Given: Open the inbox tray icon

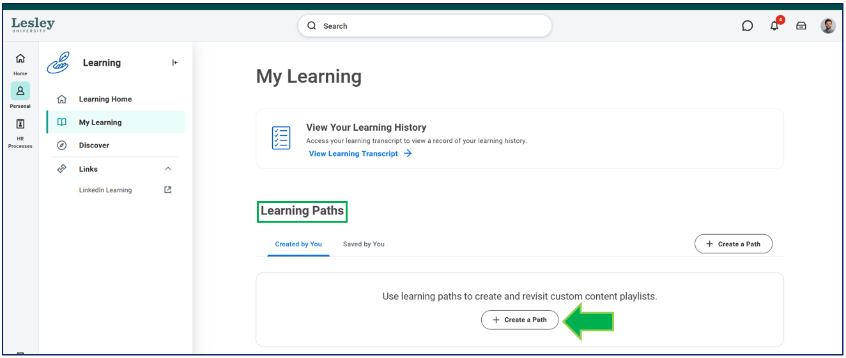Looking at the screenshot, I should 801,26.
